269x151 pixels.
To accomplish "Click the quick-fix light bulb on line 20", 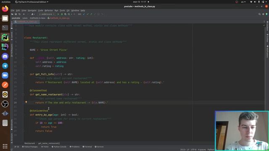I will click(x=26, y=102).
